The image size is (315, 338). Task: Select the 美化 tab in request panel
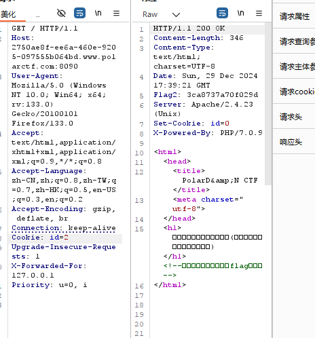tap(9, 14)
